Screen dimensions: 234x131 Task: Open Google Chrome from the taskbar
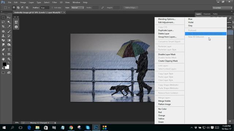click(71, 128)
